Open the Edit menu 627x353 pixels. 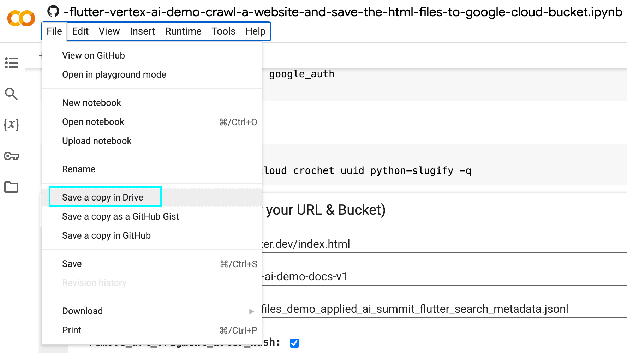[x=80, y=31]
